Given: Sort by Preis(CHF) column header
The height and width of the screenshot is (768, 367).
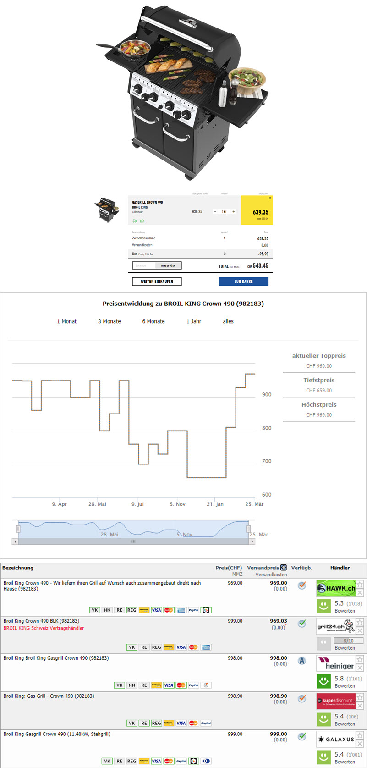Looking at the screenshot, I should pyautogui.click(x=229, y=568).
